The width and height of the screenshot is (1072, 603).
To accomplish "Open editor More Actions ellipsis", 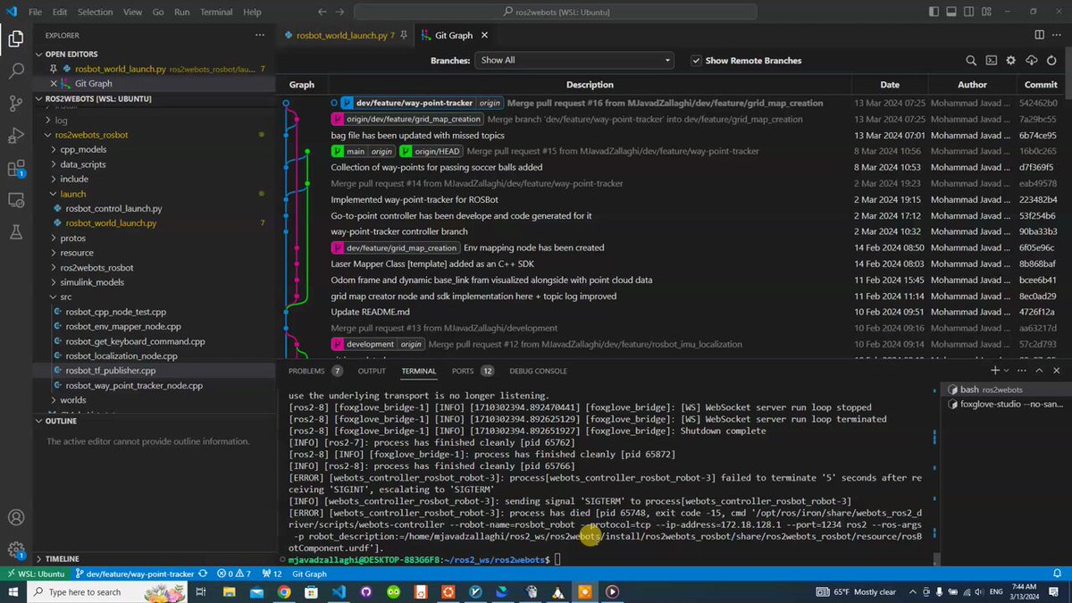I will (1056, 35).
